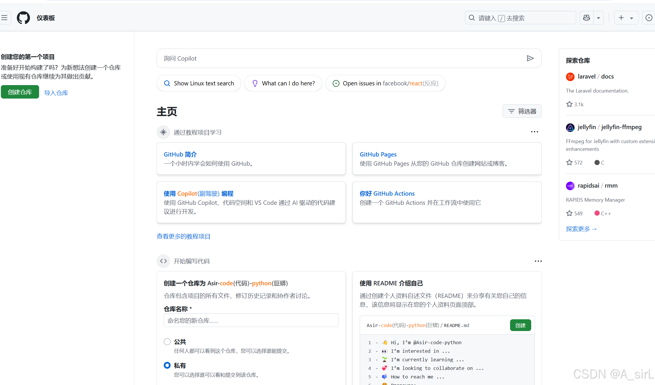Image resolution: width=655 pixels, height=385 pixels.
Task: Click the pink C++ language color dot
Action: click(x=597, y=213)
